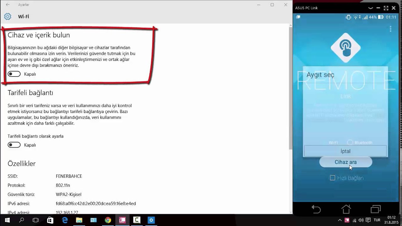Switch to Settings app on taskbar

pyautogui.click(x=151, y=220)
